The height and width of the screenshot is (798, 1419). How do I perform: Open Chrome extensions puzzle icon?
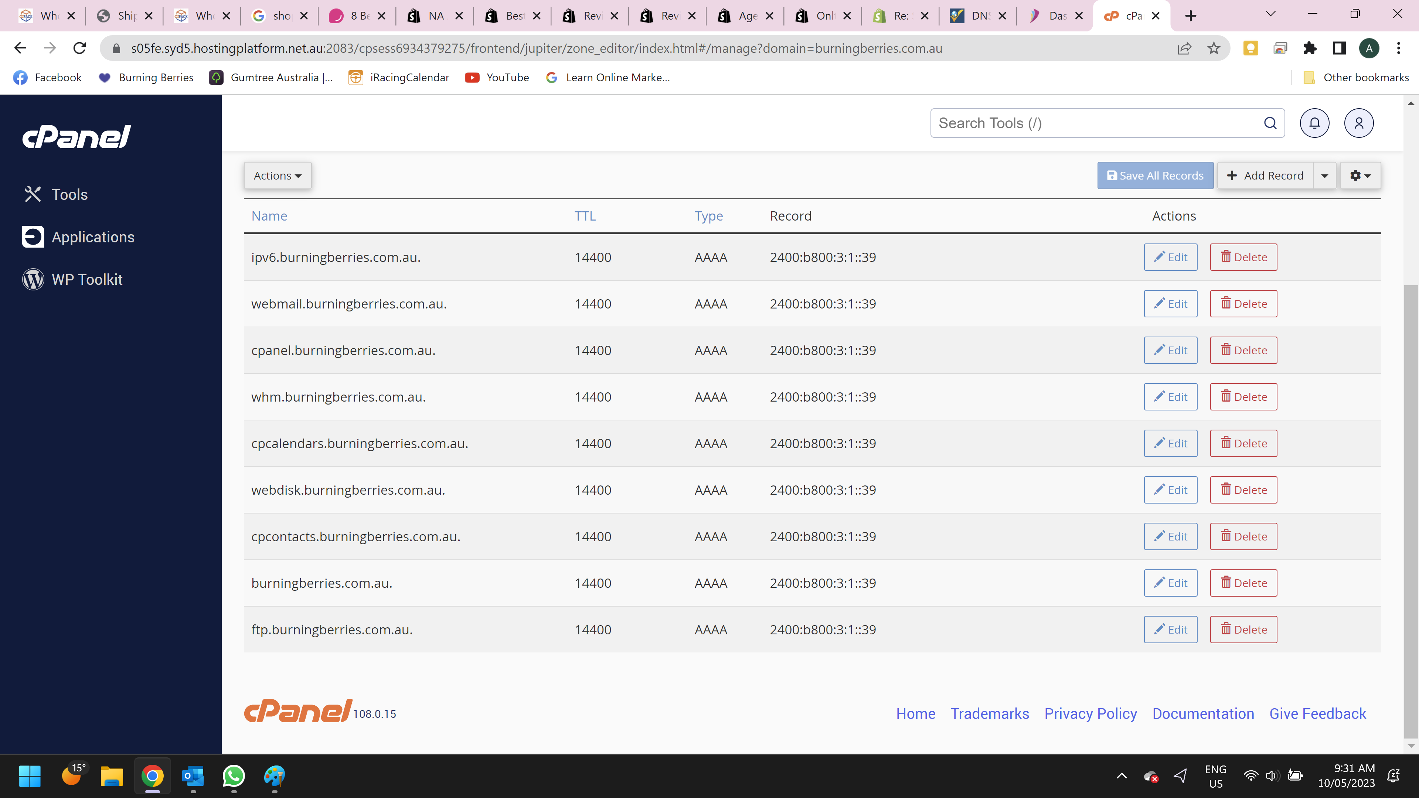[x=1309, y=48]
